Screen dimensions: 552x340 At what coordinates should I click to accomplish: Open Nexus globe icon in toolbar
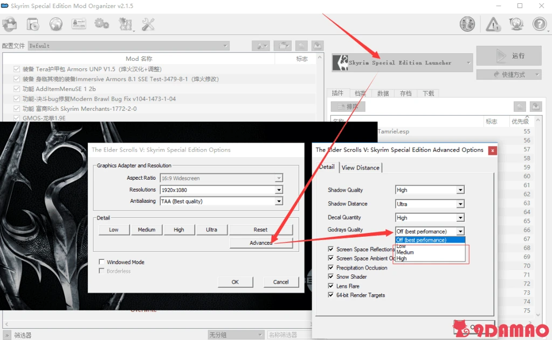(56, 24)
